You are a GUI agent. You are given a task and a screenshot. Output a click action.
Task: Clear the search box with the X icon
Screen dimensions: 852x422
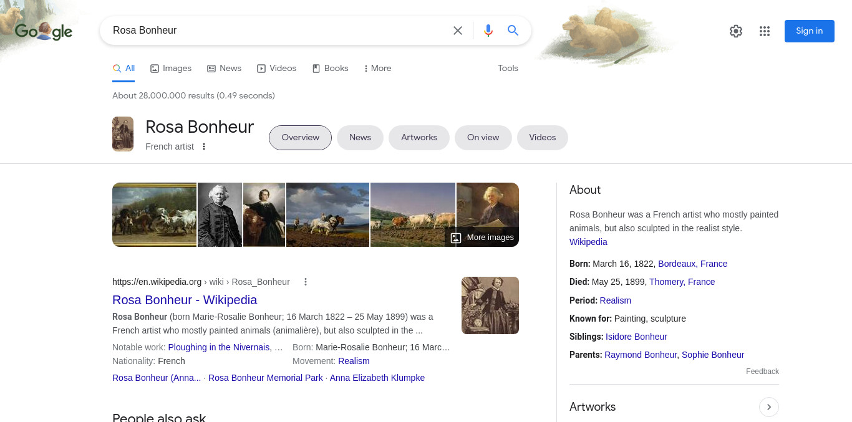458,31
